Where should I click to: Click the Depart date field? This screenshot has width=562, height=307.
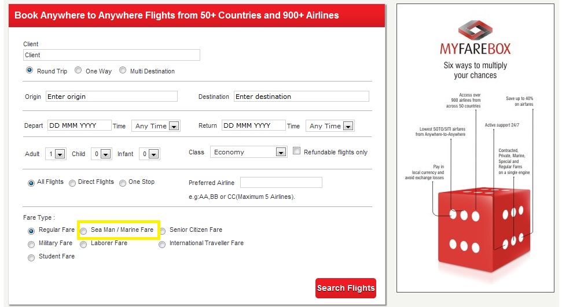79,125
